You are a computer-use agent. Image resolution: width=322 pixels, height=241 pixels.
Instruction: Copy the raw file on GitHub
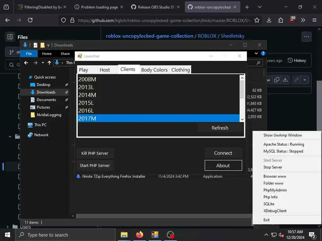click(x=277, y=80)
